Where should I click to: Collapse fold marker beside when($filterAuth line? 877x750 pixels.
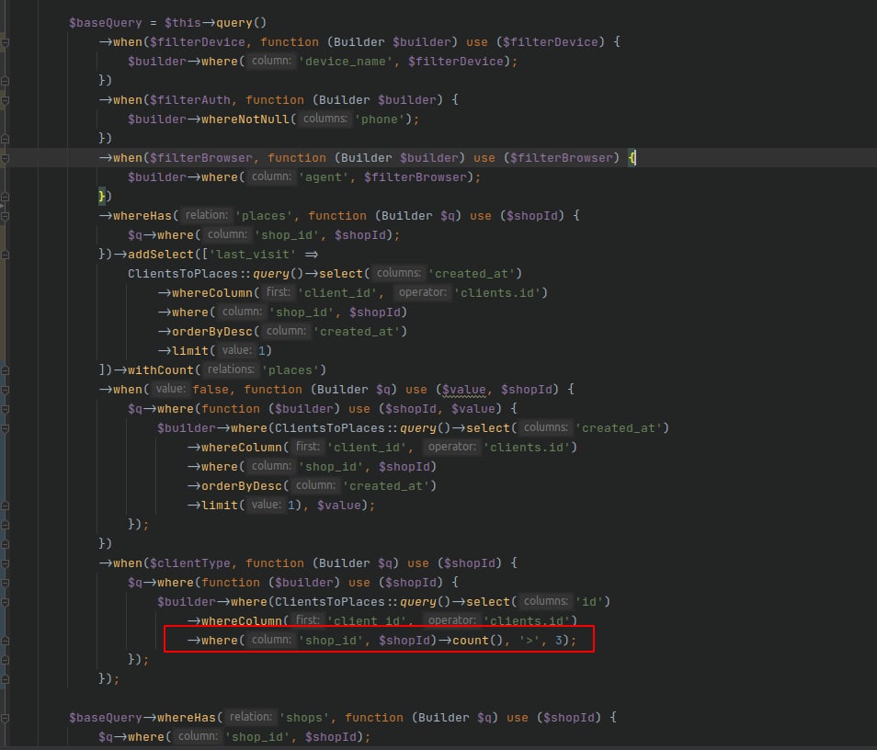[5, 101]
